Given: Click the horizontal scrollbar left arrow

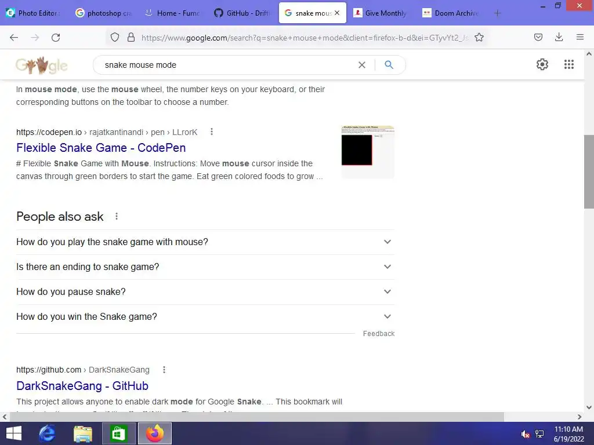Looking at the screenshot, I should pyautogui.click(x=5, y=417).
